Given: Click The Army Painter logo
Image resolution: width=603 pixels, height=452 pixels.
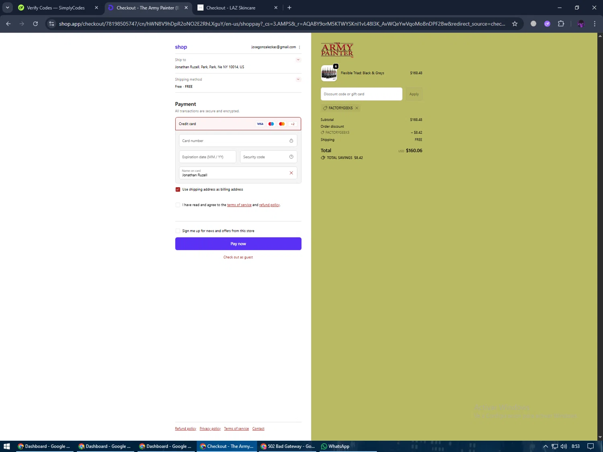Looking at the screenshot, I should [337, 50].
